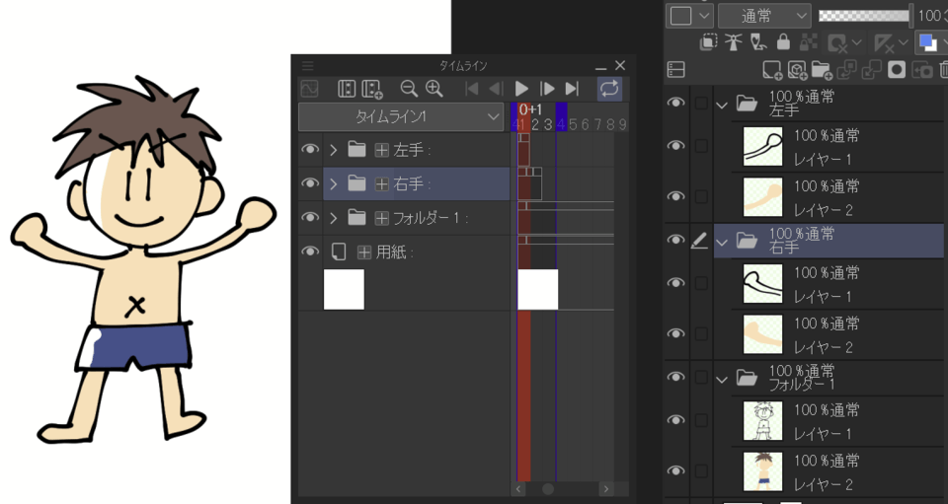948x504 pixels.
Task: Expand the 右手 track in timeline
Action: pyautogui.click(x=333, y=183)
